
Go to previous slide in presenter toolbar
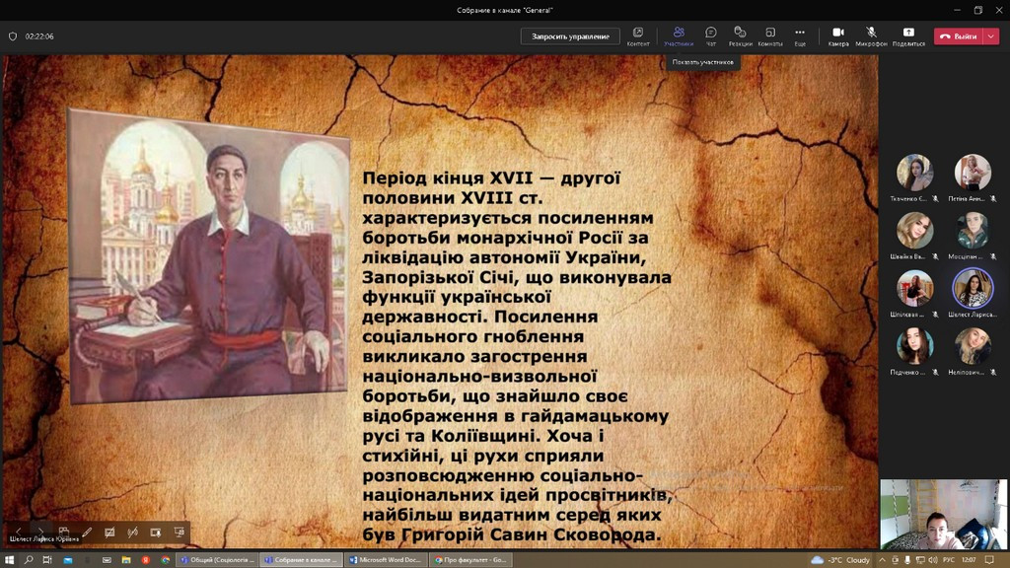click(x=18, y=532)
